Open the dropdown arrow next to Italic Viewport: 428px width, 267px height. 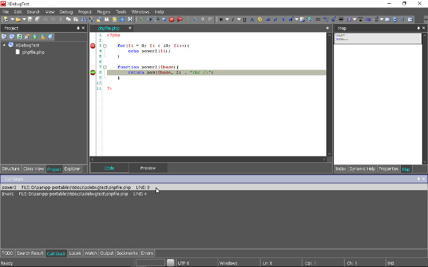pos(239,19)
